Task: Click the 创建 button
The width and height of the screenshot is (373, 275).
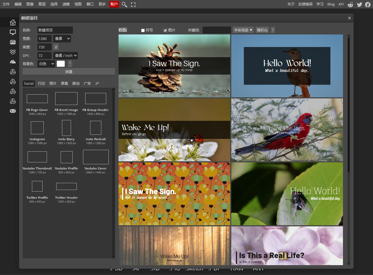Action: coord(69,72)
